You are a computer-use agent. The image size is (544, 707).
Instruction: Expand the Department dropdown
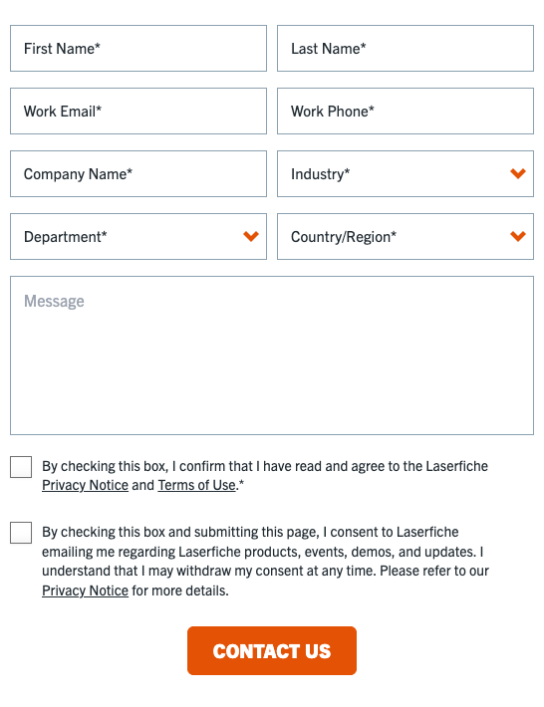[138, 236]
